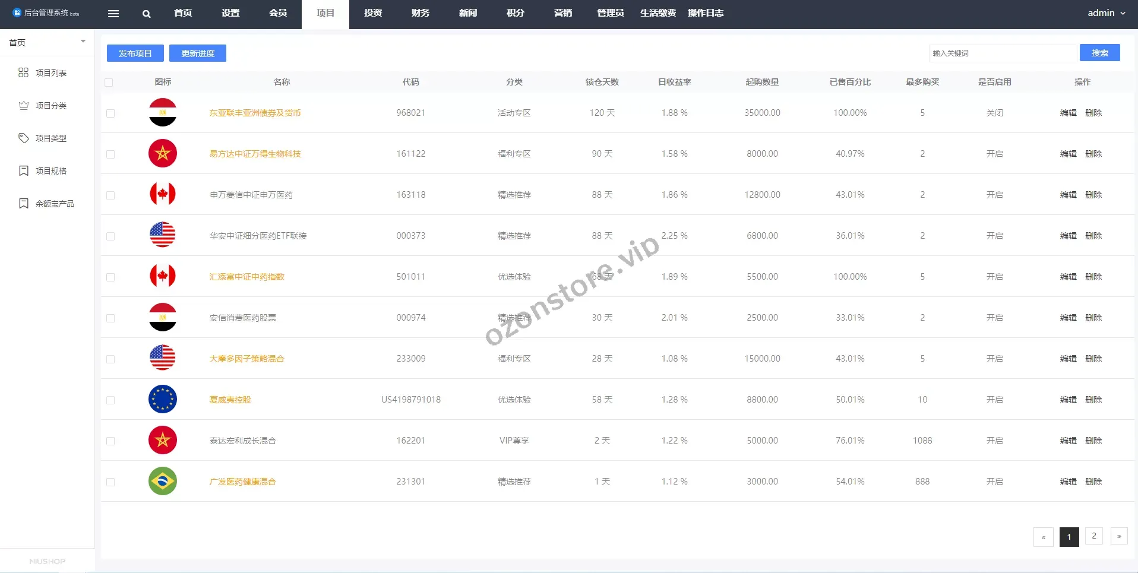The image size is (1138, 573).
Task: Click the search magnifier icon in header
Action: pyautogui.click(x=147, y=14)
